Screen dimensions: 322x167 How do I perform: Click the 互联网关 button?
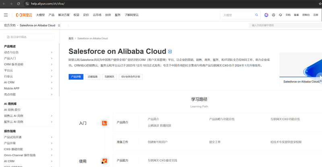point(109,77)
